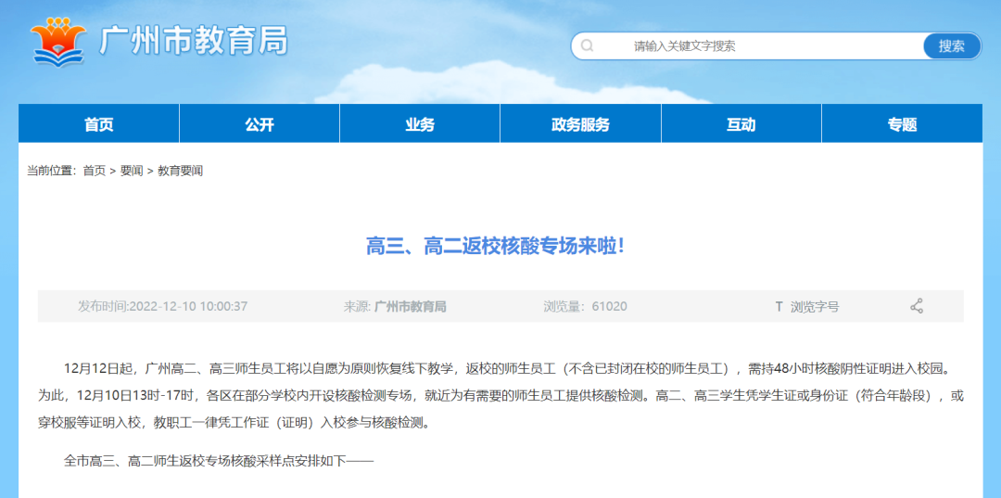
Task: Click 要闻 in the breadcrumb trail
Action: tap(132, 172)
